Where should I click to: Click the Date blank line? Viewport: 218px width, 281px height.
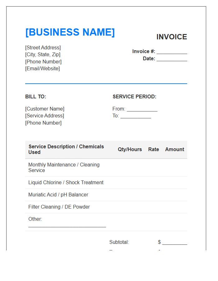tap(172, 59)
